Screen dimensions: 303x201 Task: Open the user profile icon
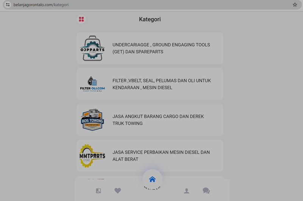(x=186, y=191)
